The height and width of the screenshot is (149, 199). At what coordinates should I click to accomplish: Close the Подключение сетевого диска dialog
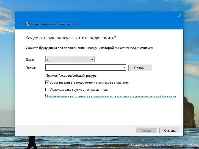(179, 16)
